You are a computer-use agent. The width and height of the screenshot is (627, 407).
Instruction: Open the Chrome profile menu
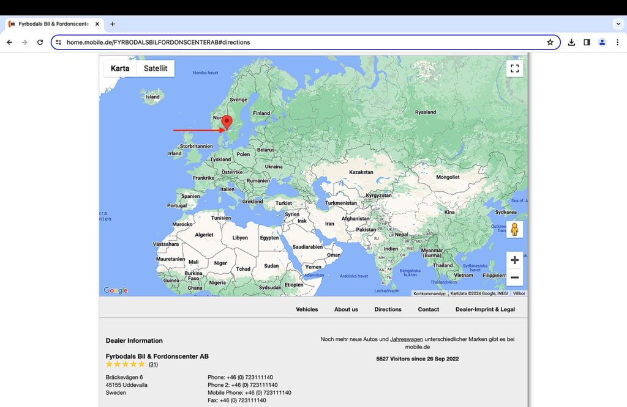click(602, 42)
